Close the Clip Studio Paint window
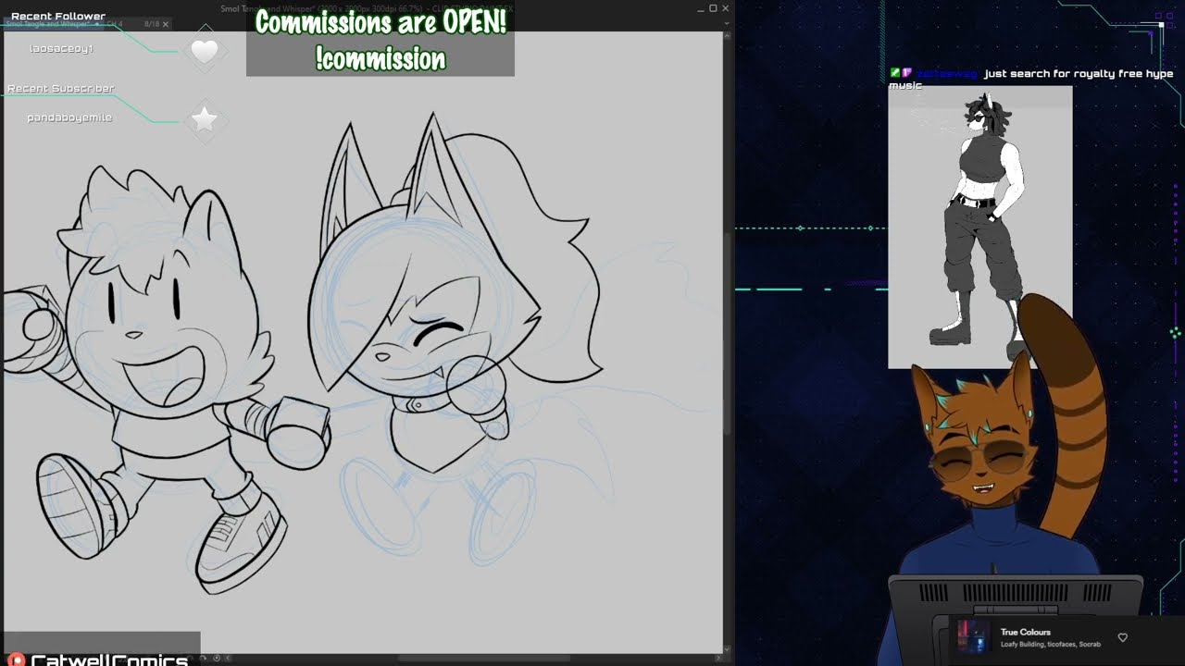1185x666 pixels. coord(725,8)
